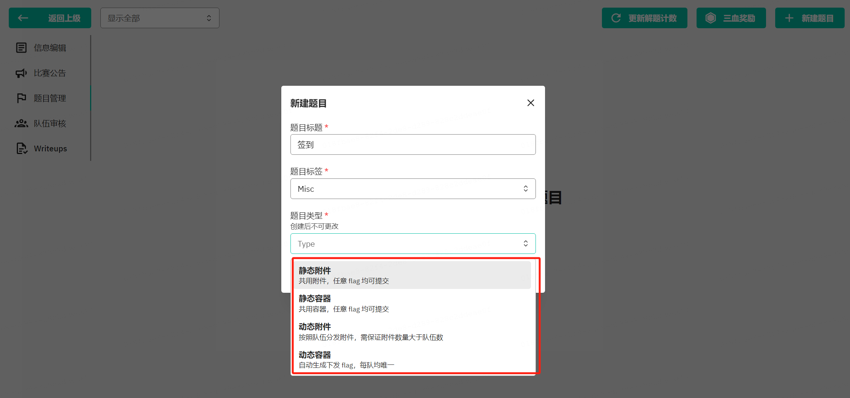Click the description 按照队伍分发附件，需保证附件数量大于队伍数
The height and width of the screenshot is (398, 850).
[371, 337]
